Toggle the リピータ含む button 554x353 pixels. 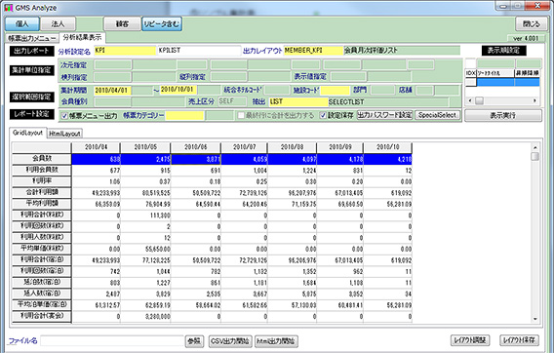[162, 24]
